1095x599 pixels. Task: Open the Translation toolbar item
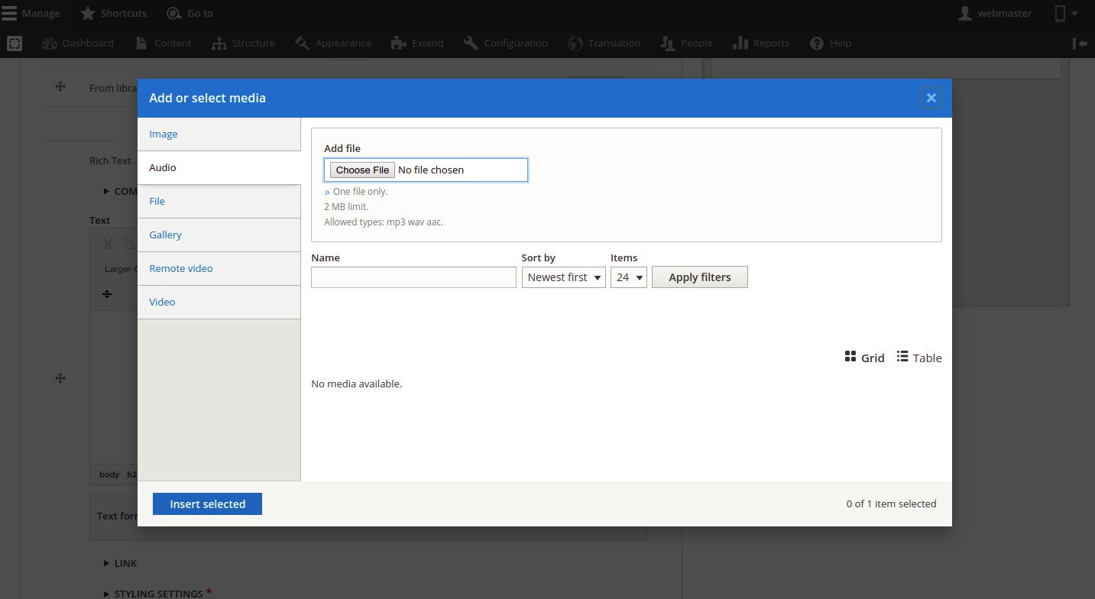(x=604, y=44)
